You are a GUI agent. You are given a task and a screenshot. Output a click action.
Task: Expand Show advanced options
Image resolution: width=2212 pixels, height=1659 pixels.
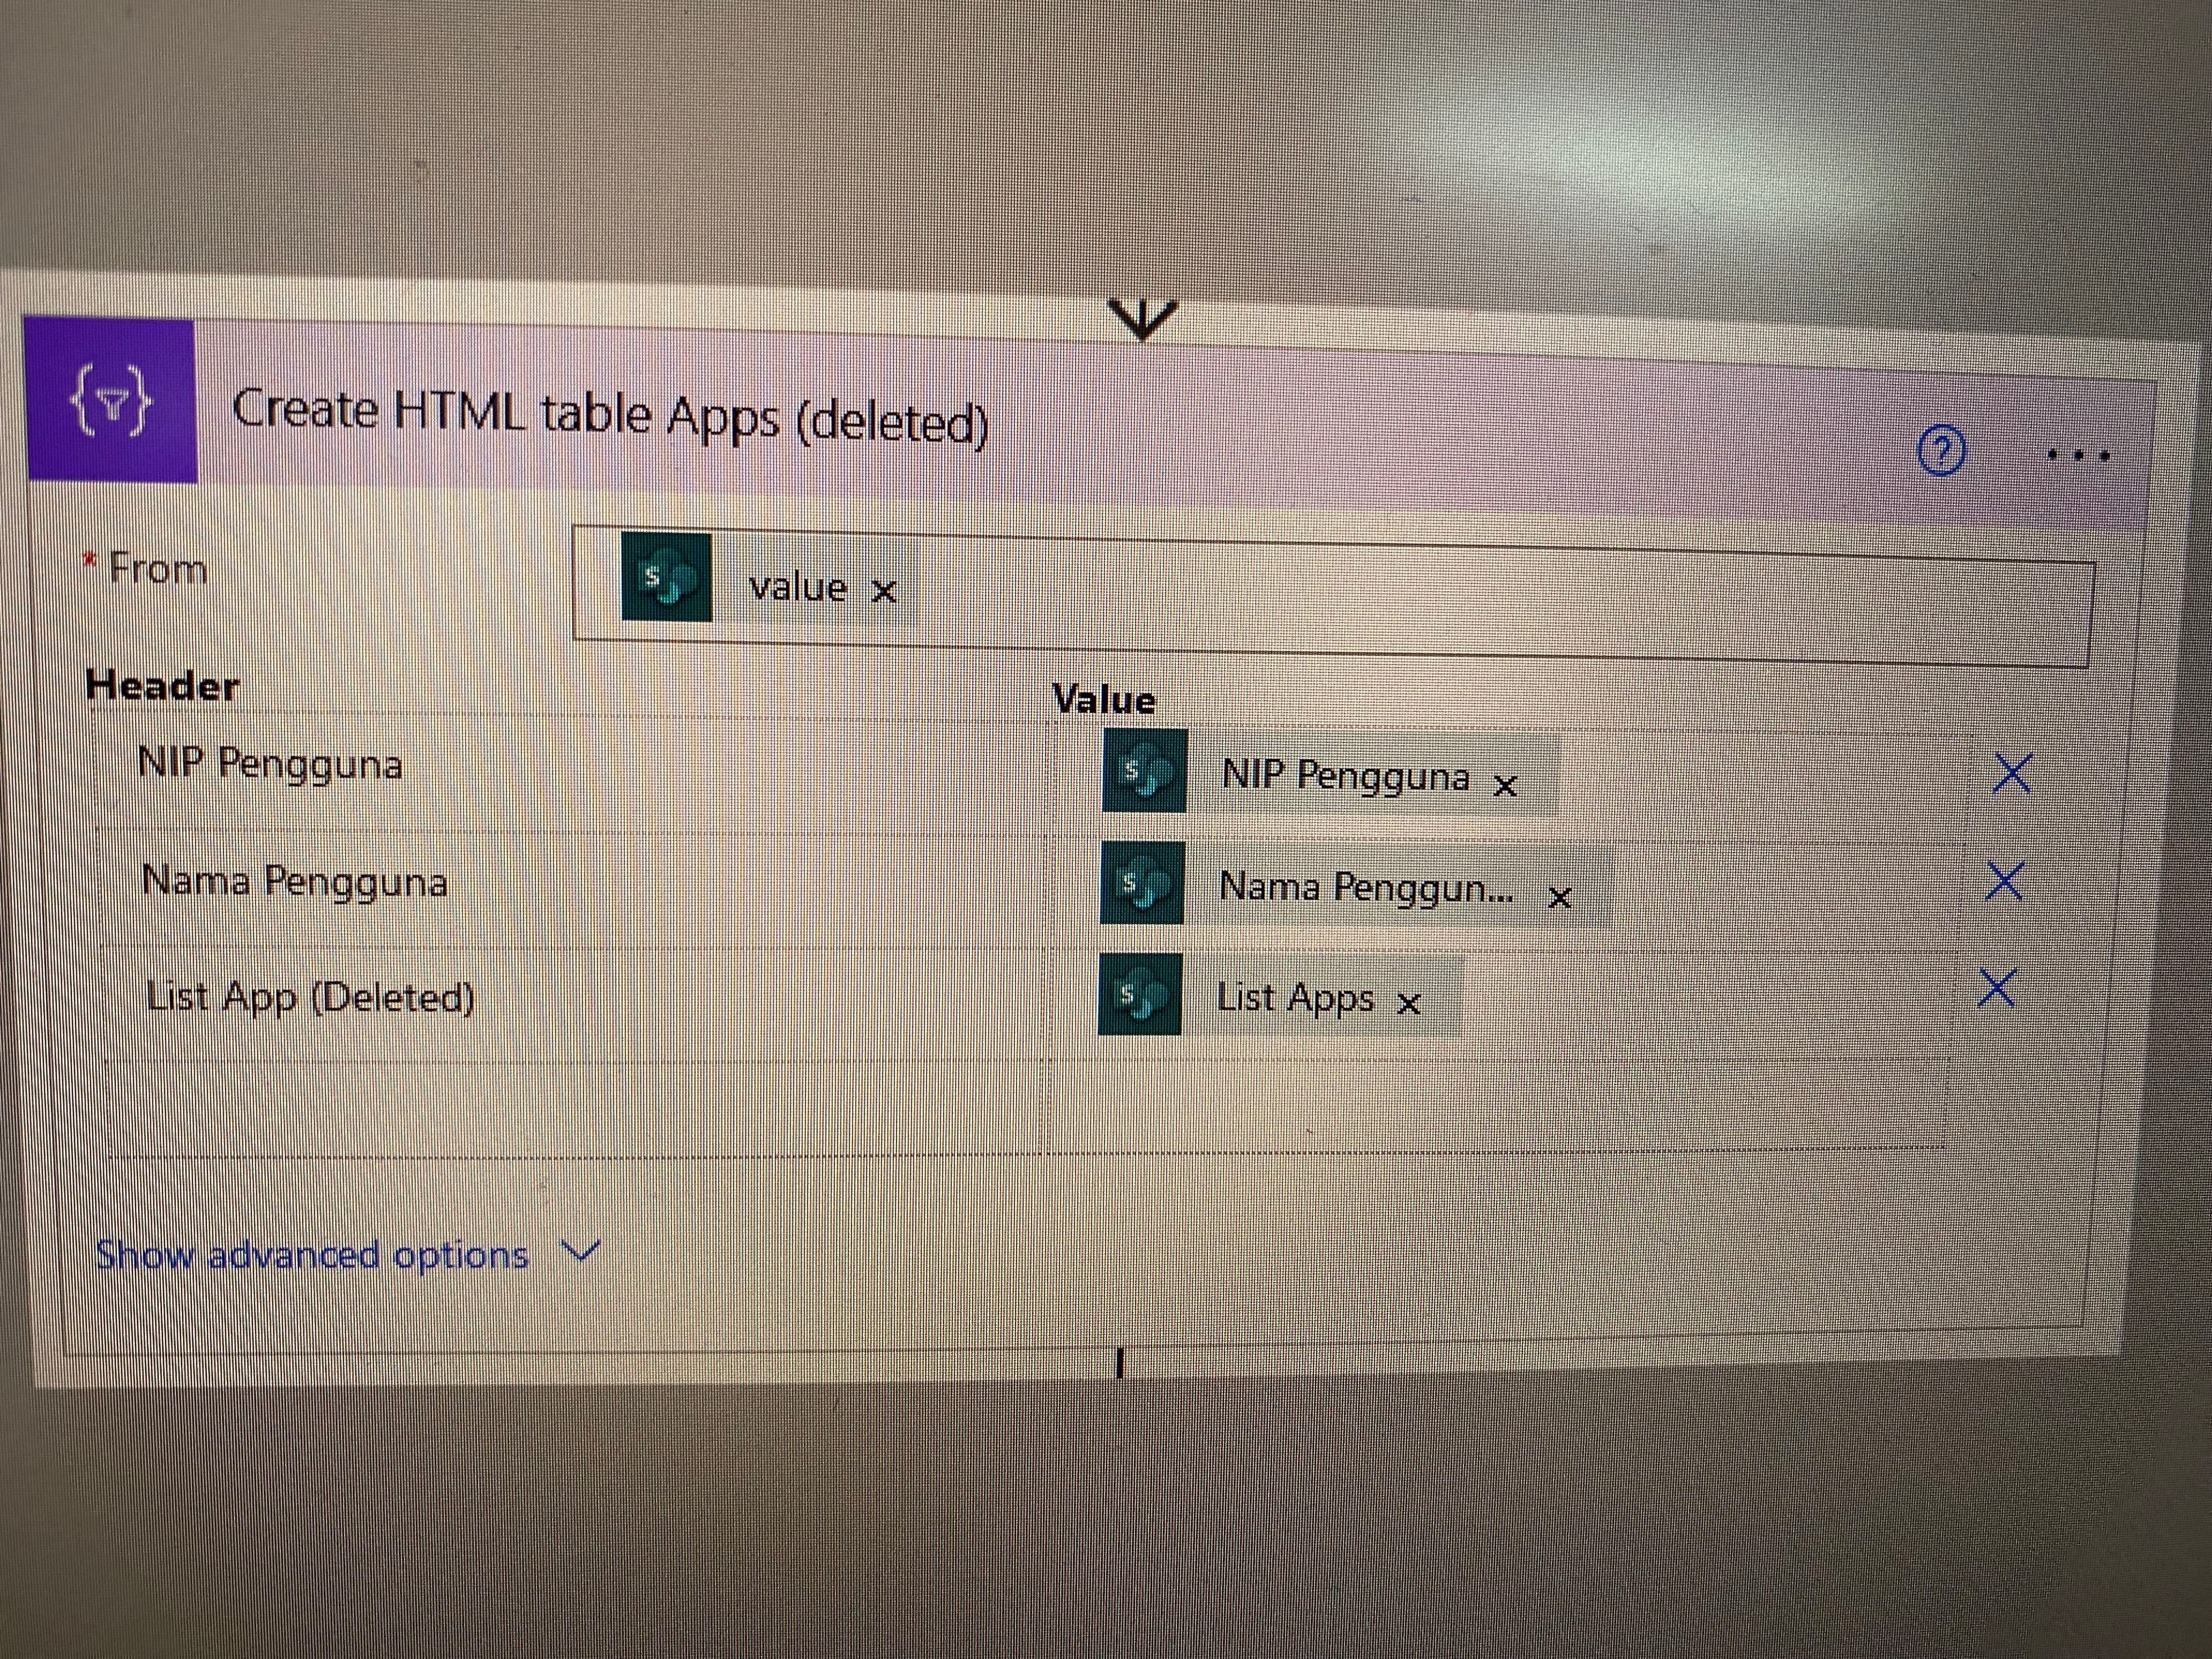tap(312, 1254)
